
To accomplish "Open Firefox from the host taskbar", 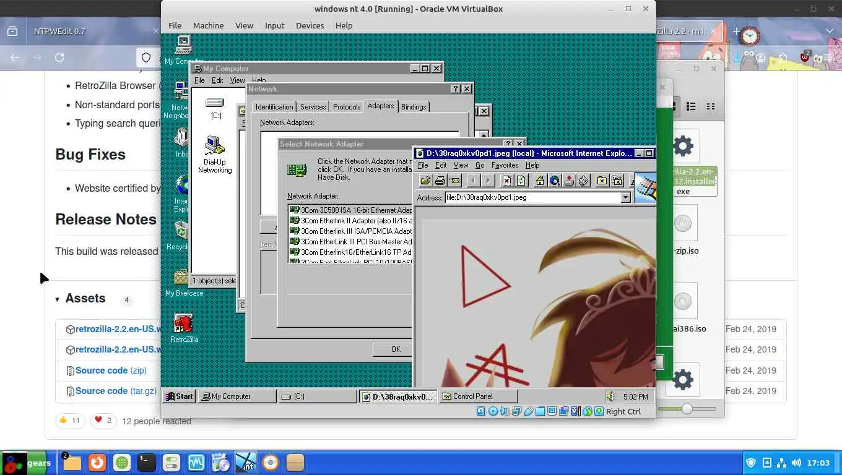I will pyautogui.click(x=97, y=463).
